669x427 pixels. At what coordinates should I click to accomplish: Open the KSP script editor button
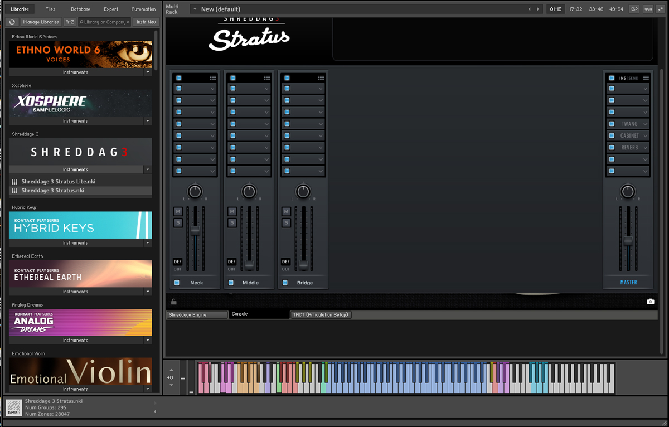(x=634, y=9)
